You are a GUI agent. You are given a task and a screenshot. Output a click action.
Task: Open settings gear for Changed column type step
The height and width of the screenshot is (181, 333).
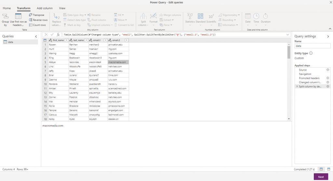[x=328, y=82]
